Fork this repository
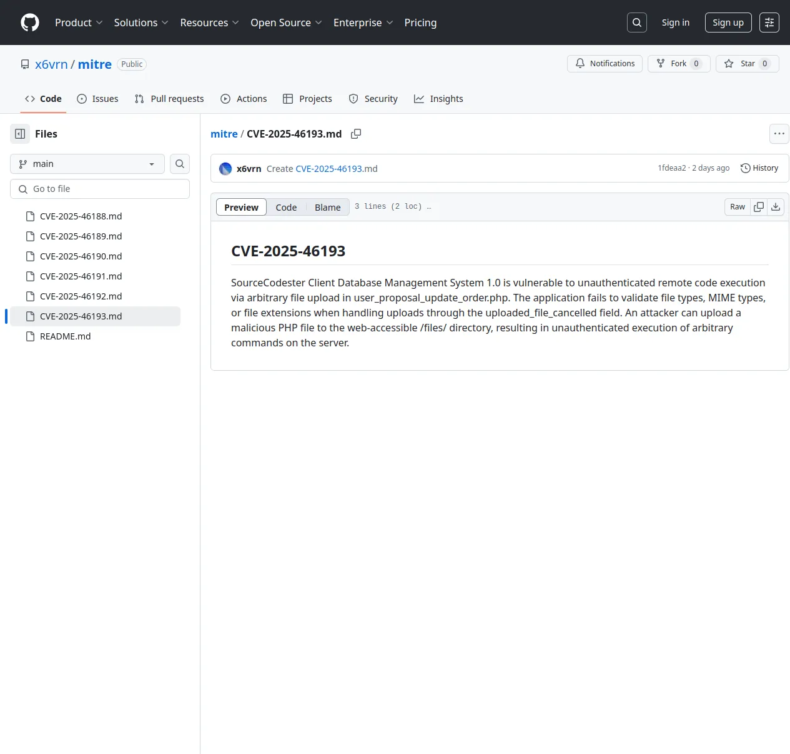The height and width of the screenshot is (754, 790). point(679,64)
